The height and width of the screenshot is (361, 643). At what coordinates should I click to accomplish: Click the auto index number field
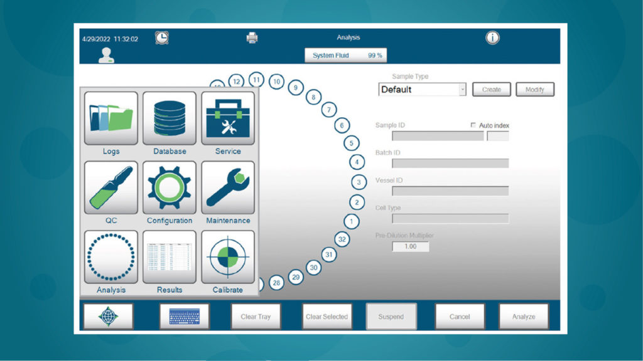[498, 136]
